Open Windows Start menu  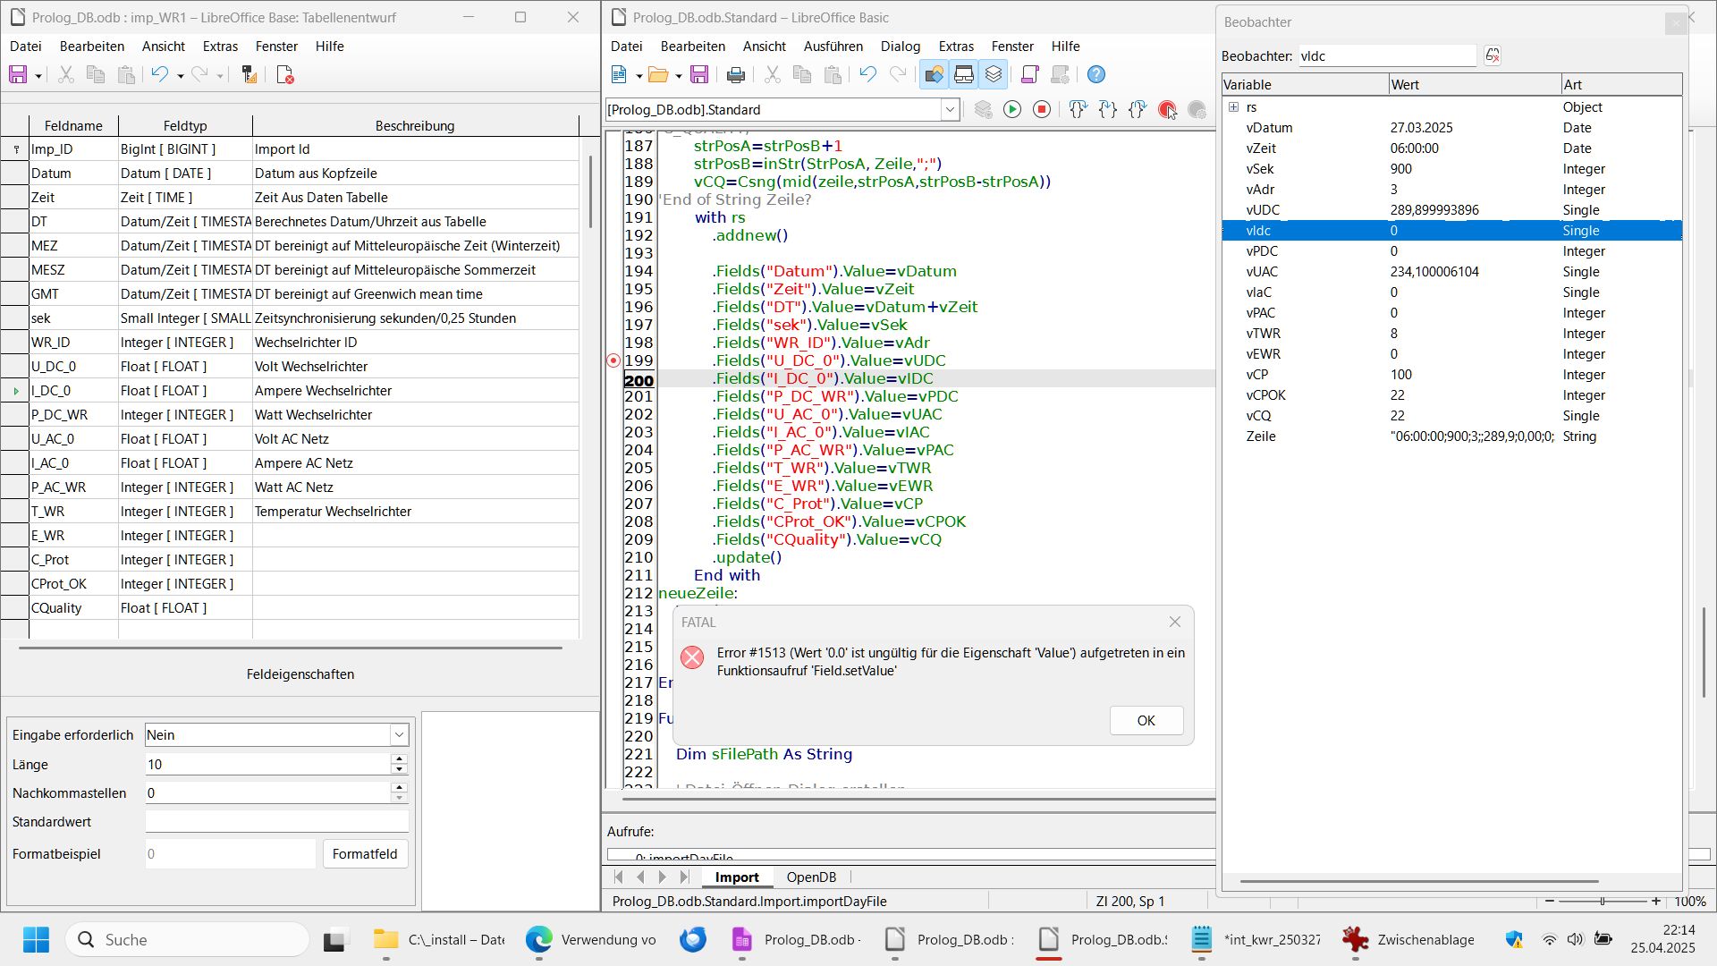point(36,940)
